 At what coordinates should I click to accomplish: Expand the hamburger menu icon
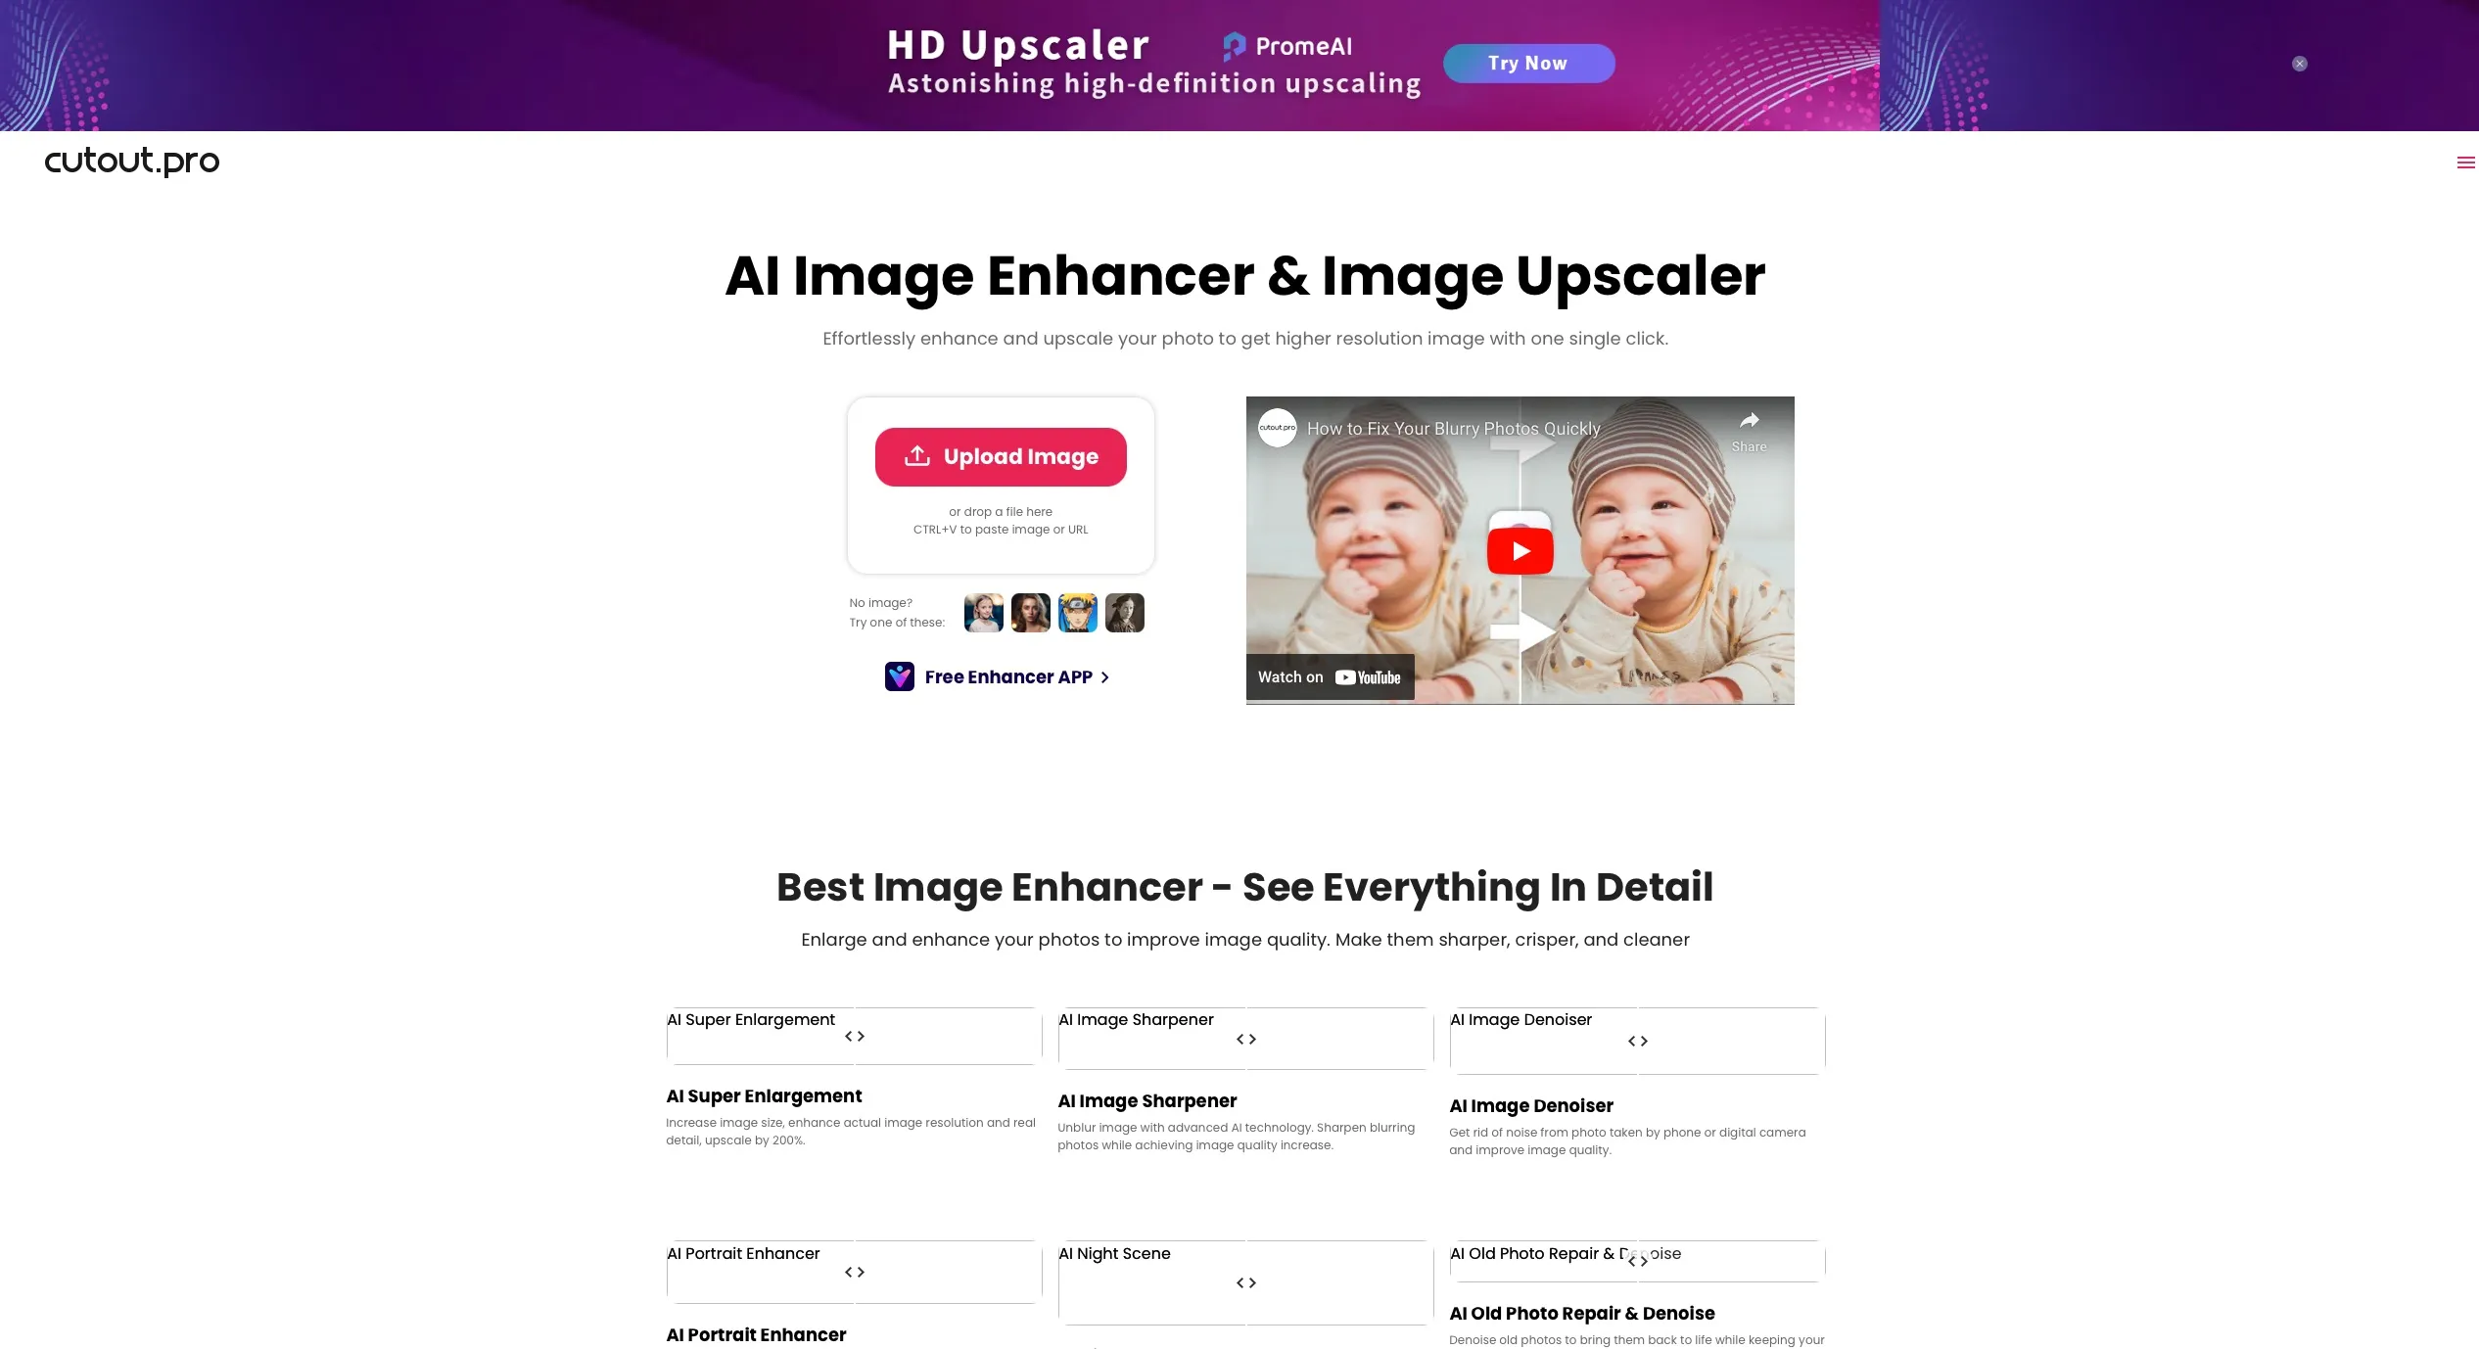[x=2465, y=163]
